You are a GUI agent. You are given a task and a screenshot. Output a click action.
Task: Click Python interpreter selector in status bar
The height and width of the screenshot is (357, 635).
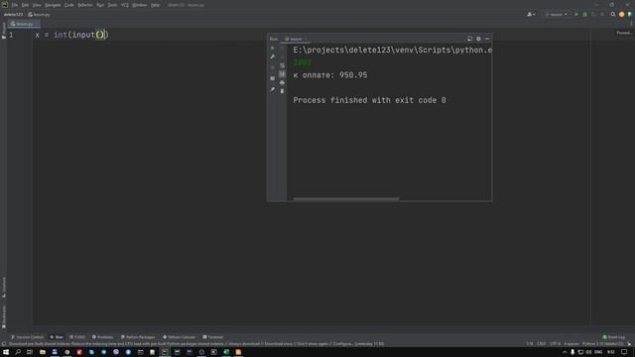(x=602, y=344)
